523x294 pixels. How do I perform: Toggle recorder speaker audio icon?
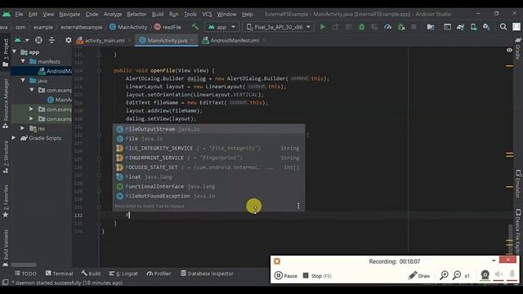point(498,274)
